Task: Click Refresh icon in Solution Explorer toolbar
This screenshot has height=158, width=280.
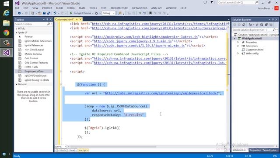Action: click(x=262, y=25)
